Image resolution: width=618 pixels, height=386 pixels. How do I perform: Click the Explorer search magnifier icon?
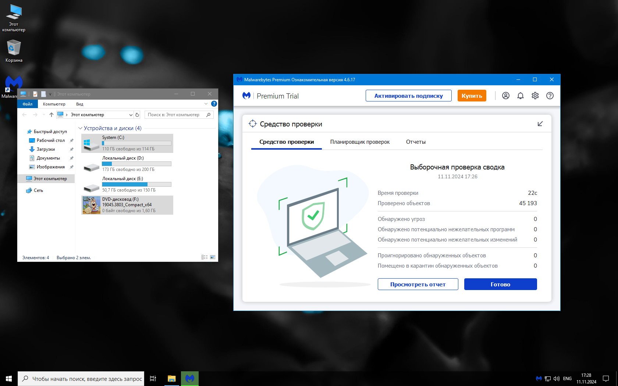[x=209, y=115]
